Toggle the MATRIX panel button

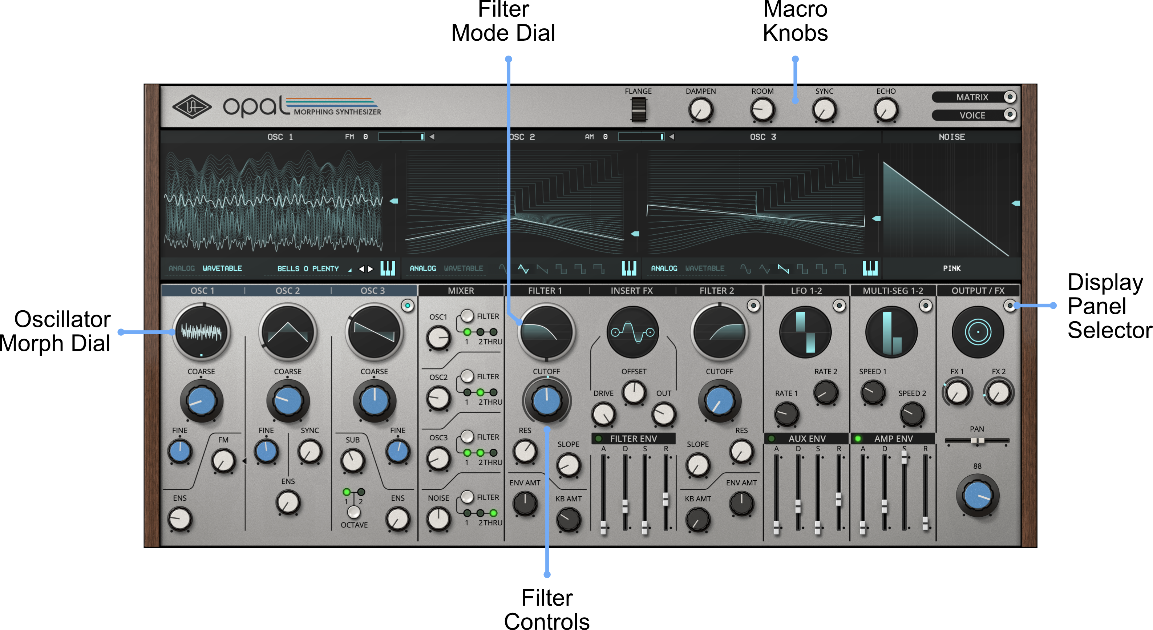coord(1010,97)
